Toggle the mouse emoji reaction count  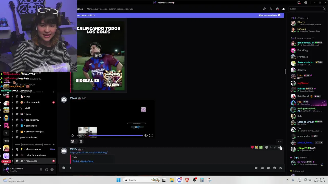[x=74, y=141]
